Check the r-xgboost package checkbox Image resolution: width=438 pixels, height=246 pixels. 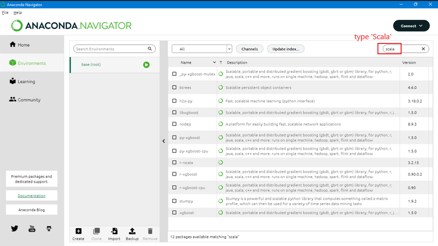click(175, 174)
